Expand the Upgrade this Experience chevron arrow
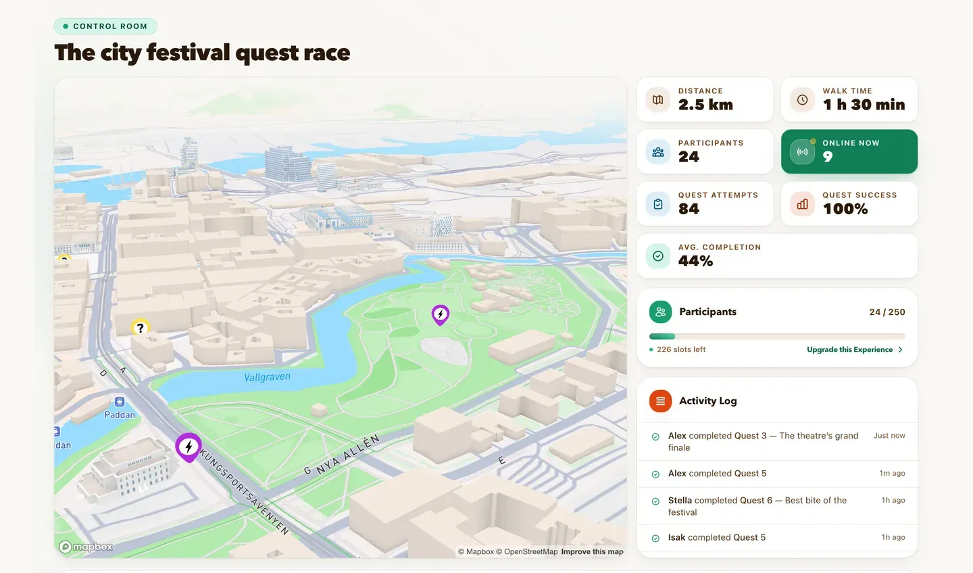 tap(900, 350)
